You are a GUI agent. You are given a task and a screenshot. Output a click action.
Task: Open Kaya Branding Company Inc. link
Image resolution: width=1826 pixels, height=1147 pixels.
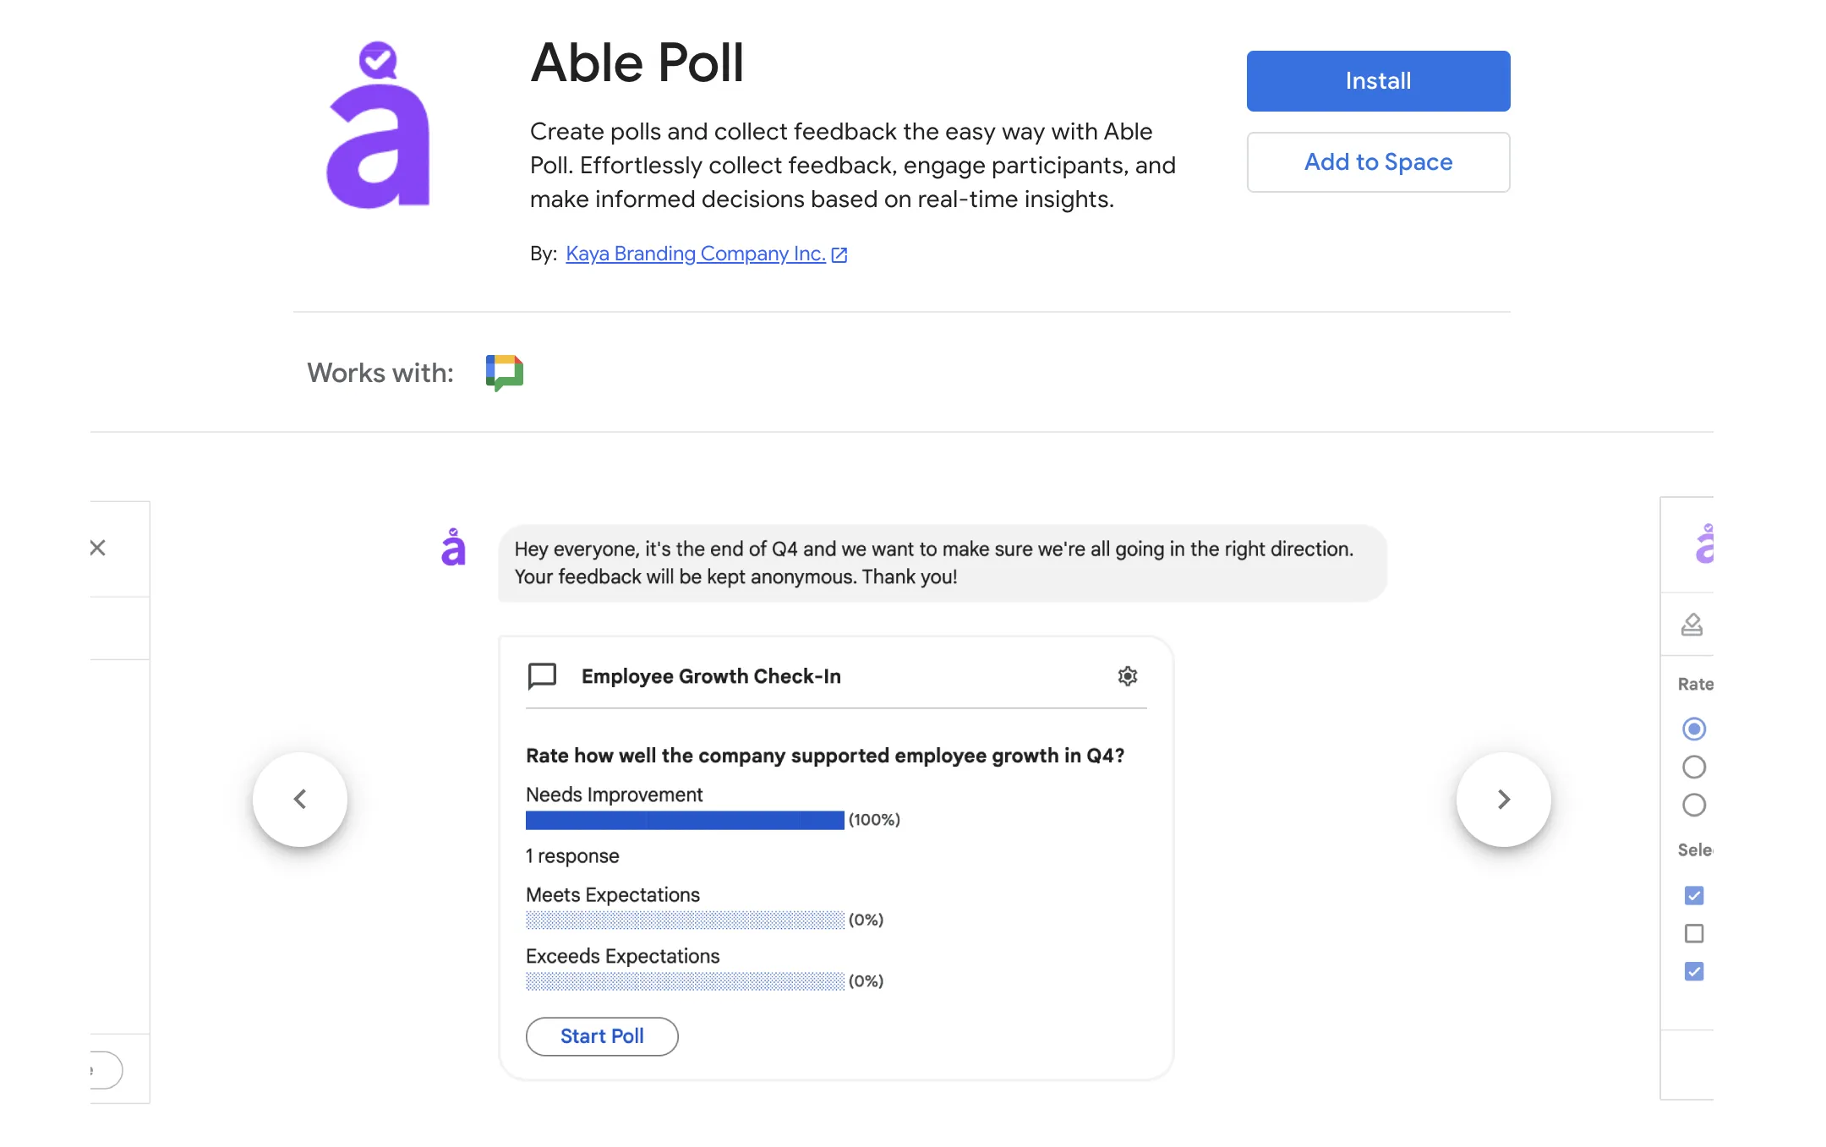697,254
